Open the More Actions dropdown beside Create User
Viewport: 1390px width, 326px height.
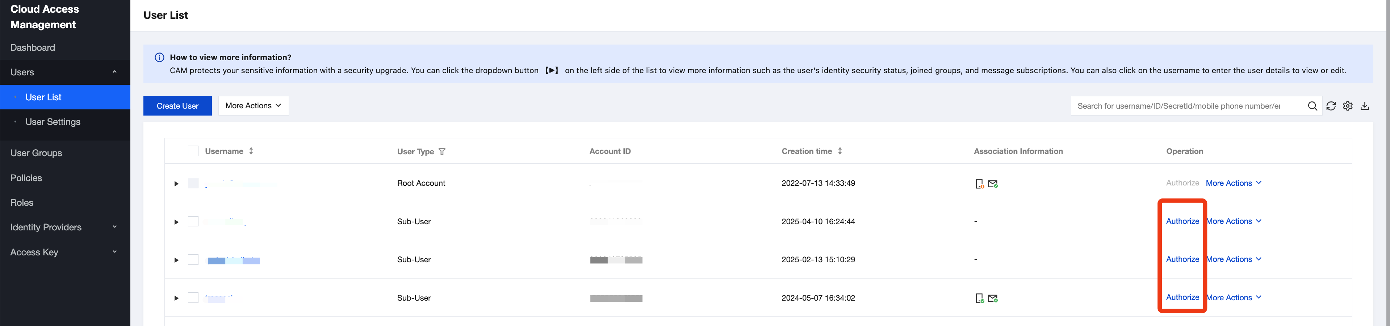pos(253,106)
